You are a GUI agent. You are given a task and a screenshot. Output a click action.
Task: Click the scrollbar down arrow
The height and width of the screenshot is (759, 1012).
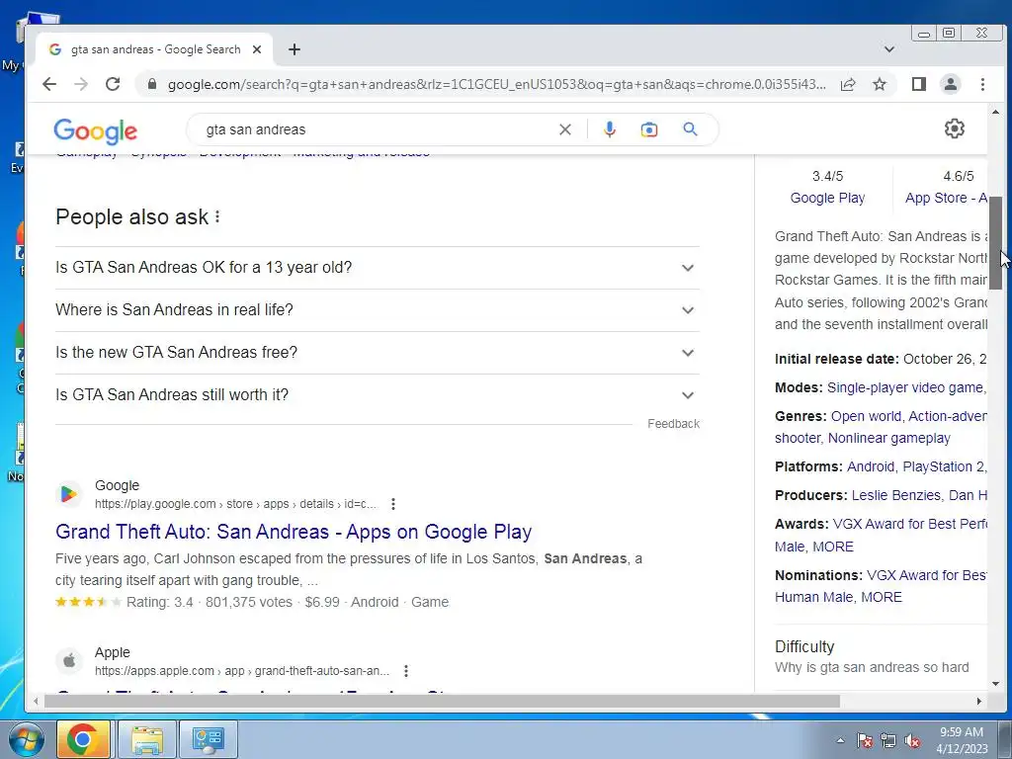996,684
